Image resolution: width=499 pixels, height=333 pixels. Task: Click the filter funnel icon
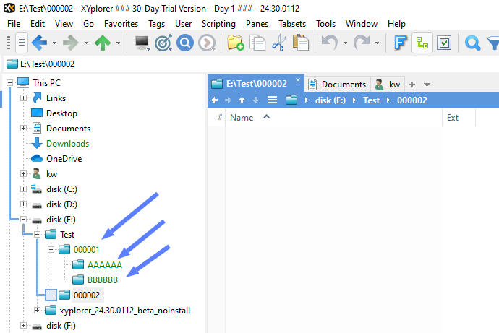(x=493, y=43)
